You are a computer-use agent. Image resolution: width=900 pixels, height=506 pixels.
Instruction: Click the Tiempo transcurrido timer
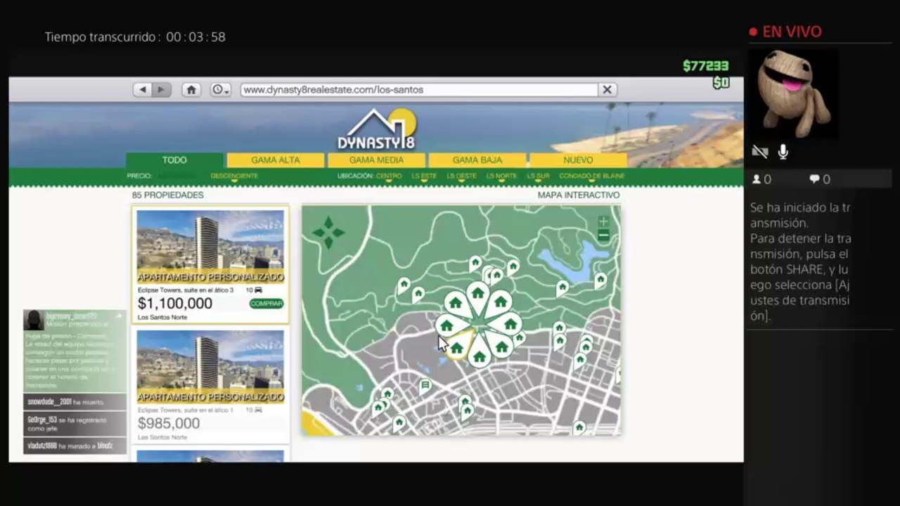tap(135, 37)
